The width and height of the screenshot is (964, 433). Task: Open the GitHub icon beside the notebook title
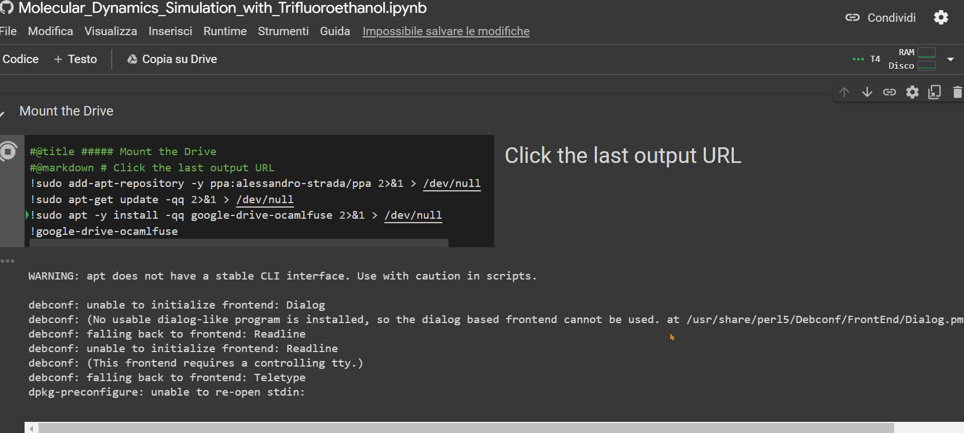[6, 7]
